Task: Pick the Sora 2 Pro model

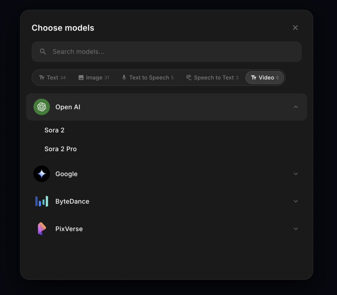Action: pyautogui.click(x=61, y=149)
